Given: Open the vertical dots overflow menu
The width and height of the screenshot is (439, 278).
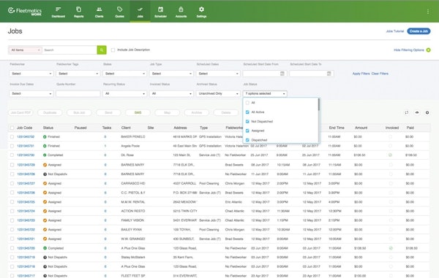Looking at the screenshot, I should pos(428,12).
